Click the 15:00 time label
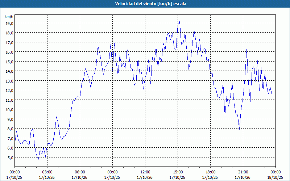 click(178, 172)
